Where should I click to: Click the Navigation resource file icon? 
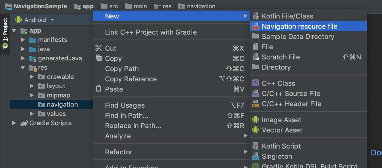tap(256, 26)
